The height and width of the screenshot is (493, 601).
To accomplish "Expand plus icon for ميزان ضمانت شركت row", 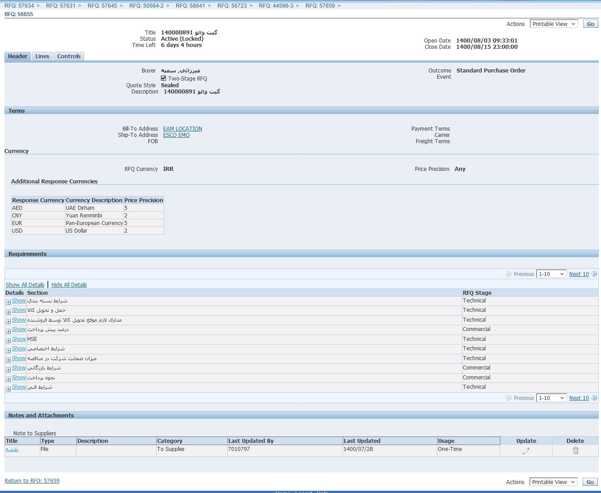I will click(x=8, y=360).
